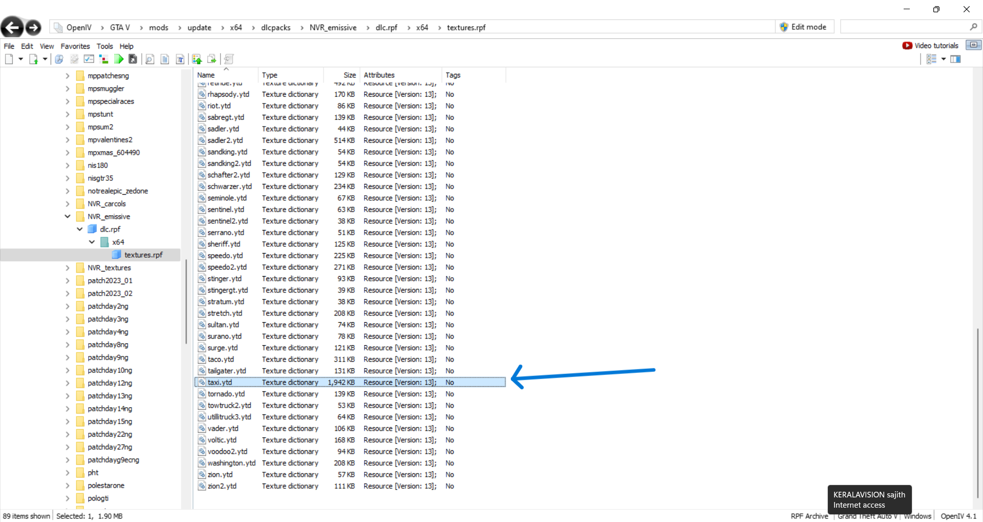This screenshot has height=522, width=983.
Task: Open the view mode dropdown arrow
Action: (944, 59)
